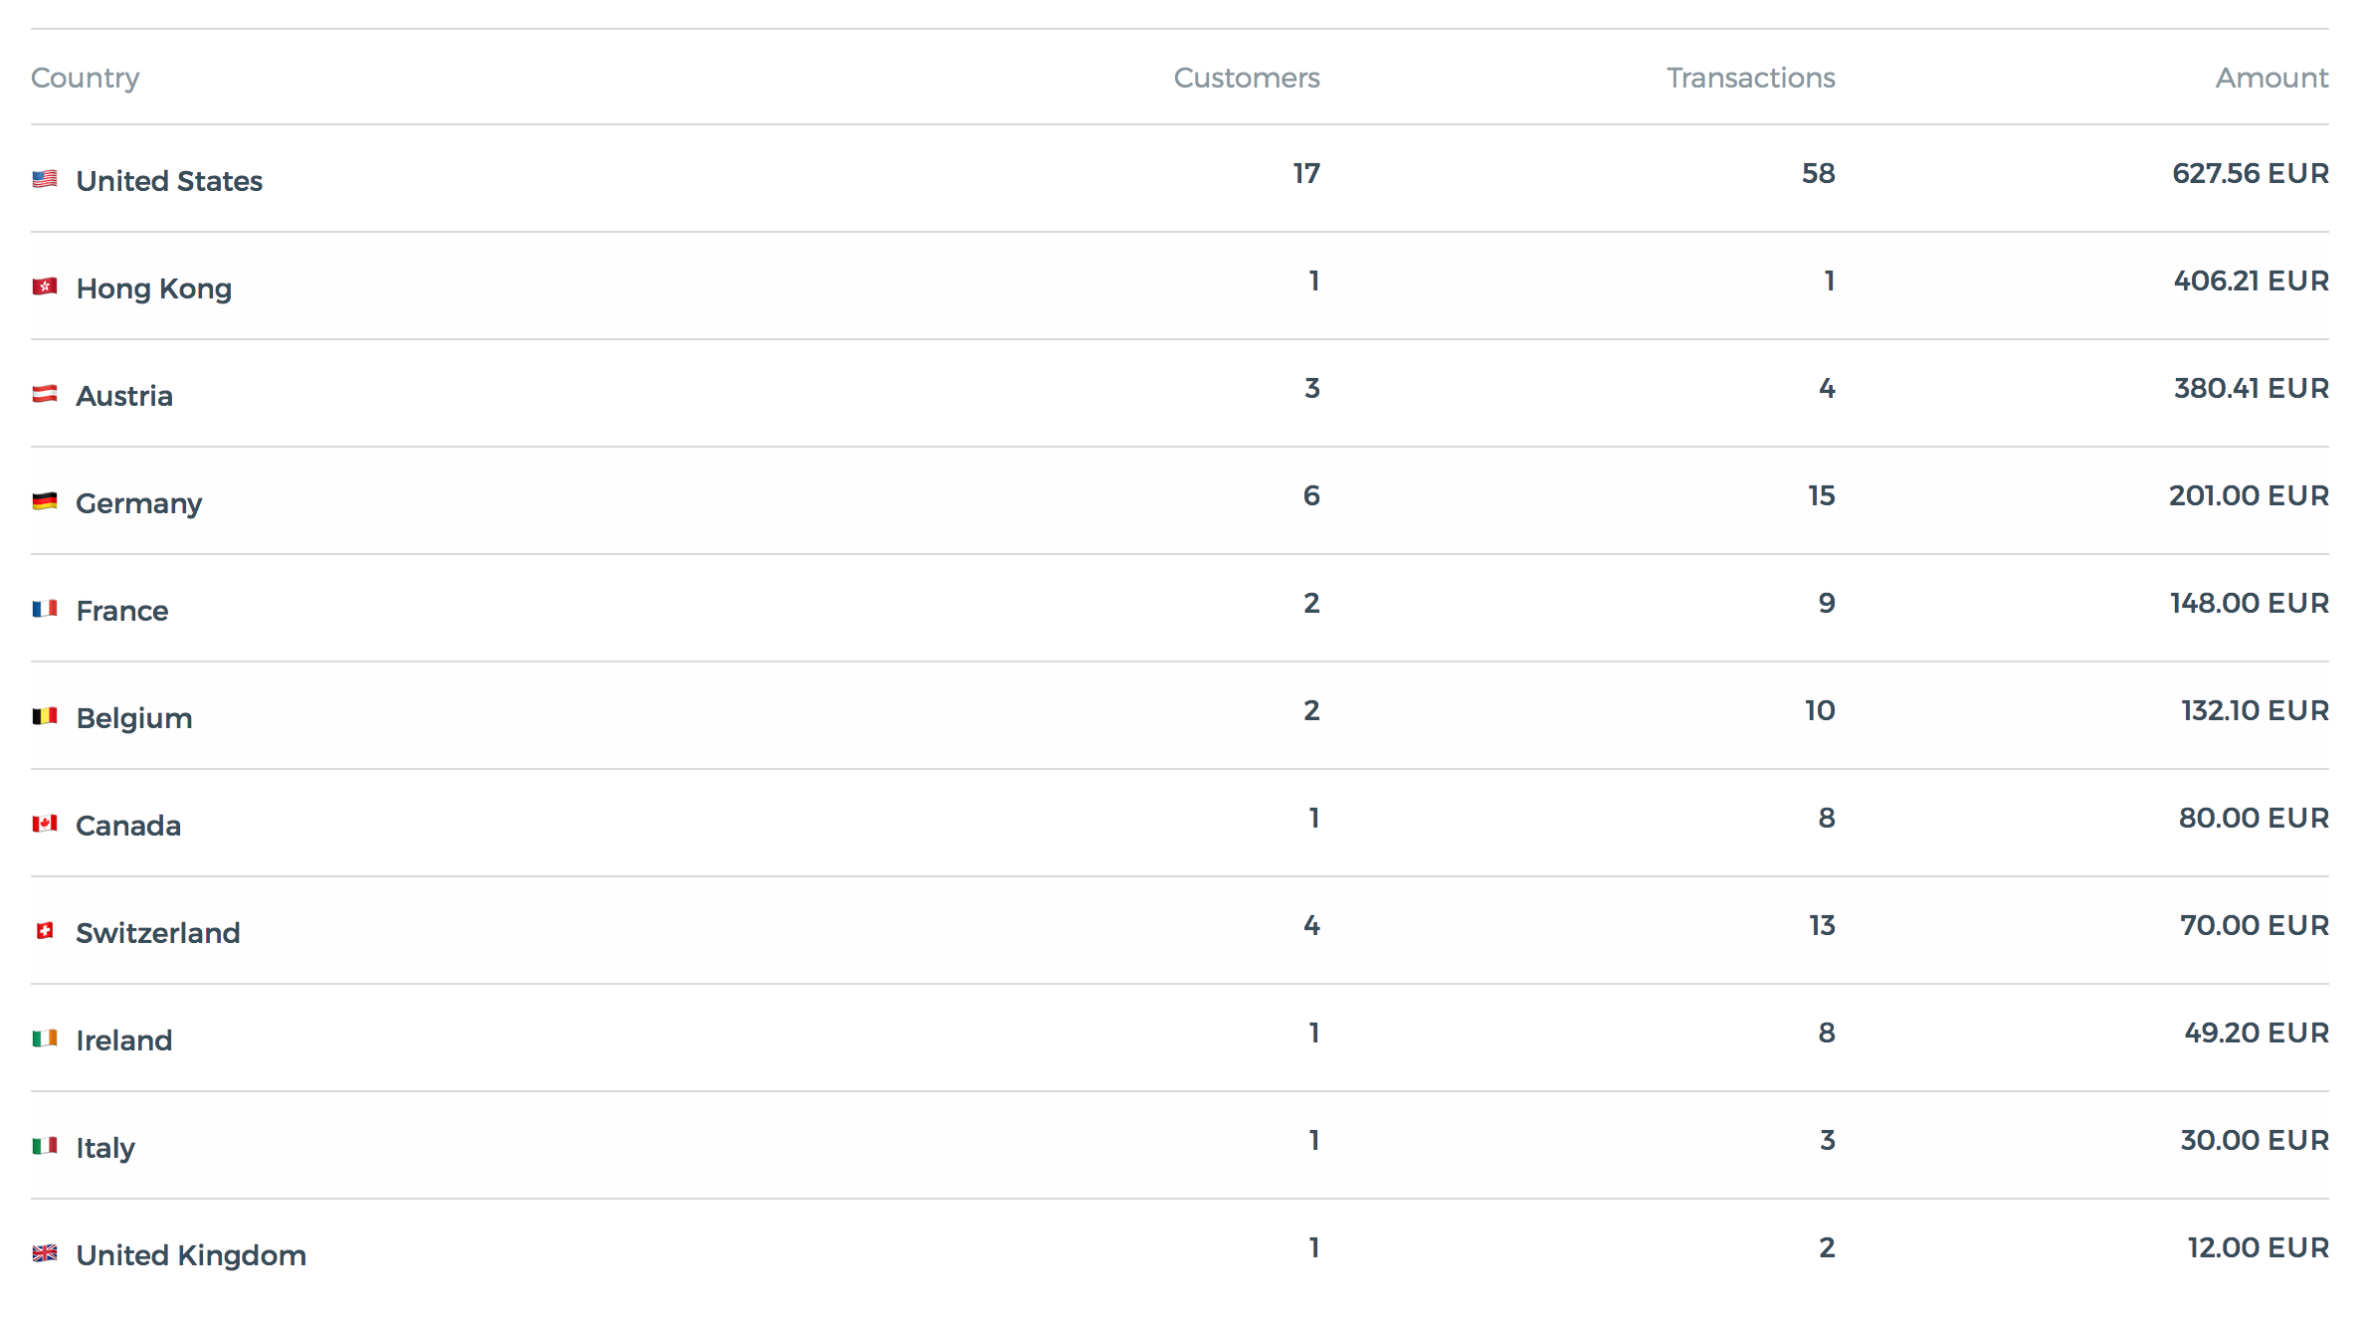Sort by the Country column header

86,79
